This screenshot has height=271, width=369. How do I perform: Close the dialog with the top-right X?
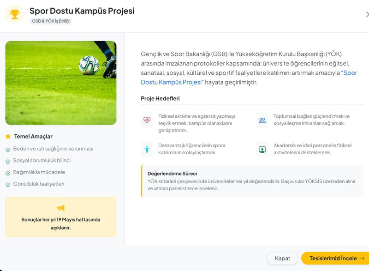[367, 14]
